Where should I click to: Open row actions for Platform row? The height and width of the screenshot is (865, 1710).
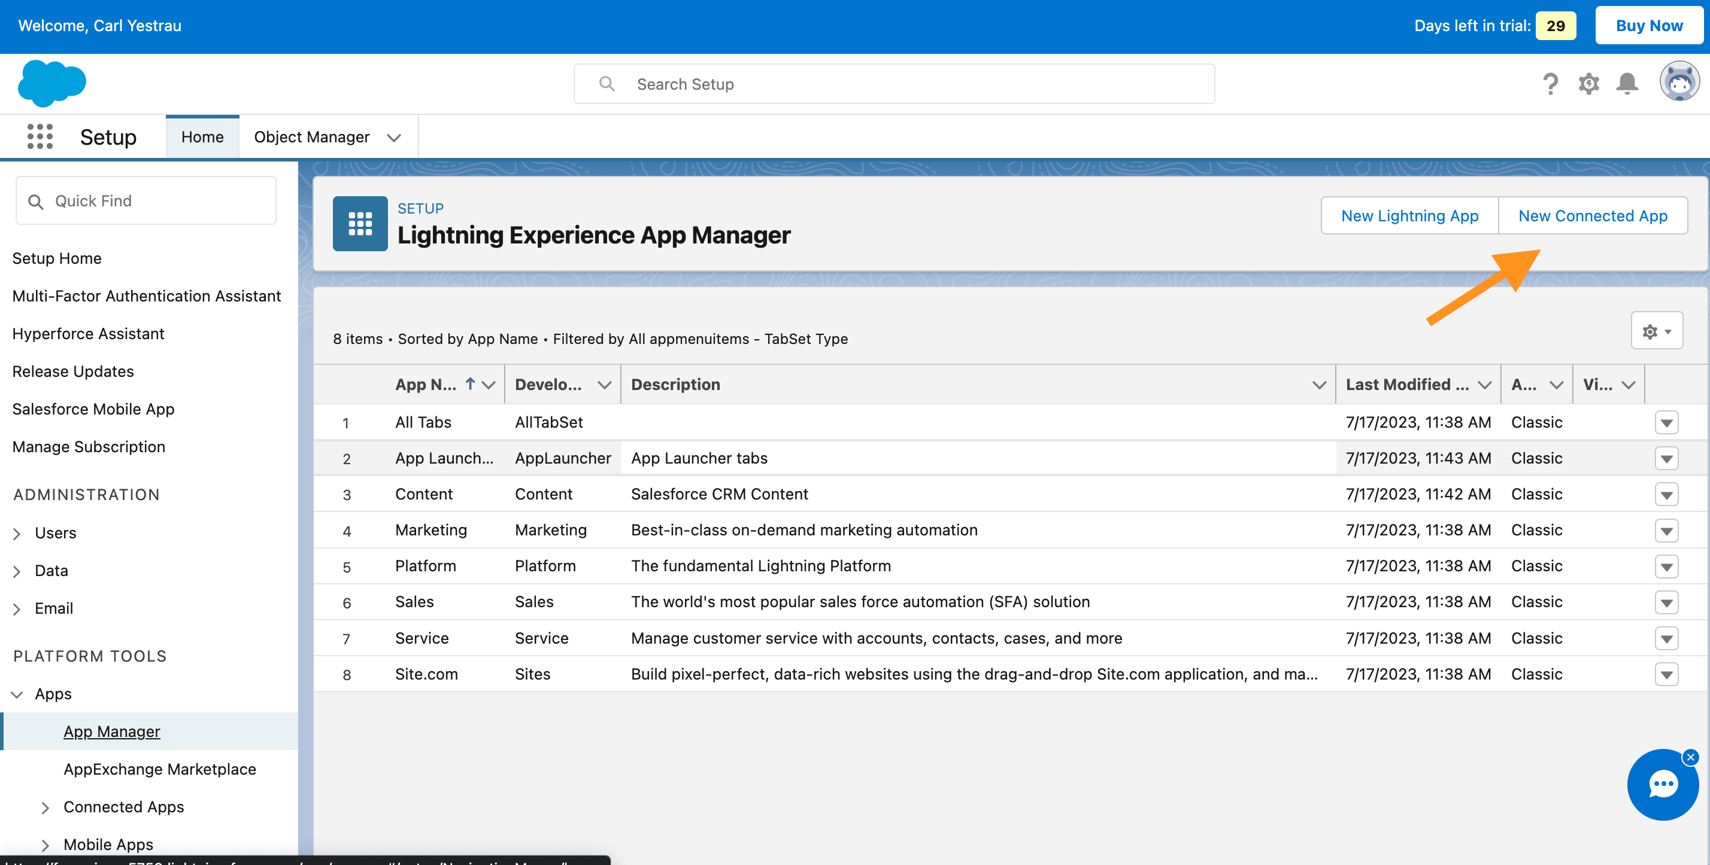(x=1666, y=566)
